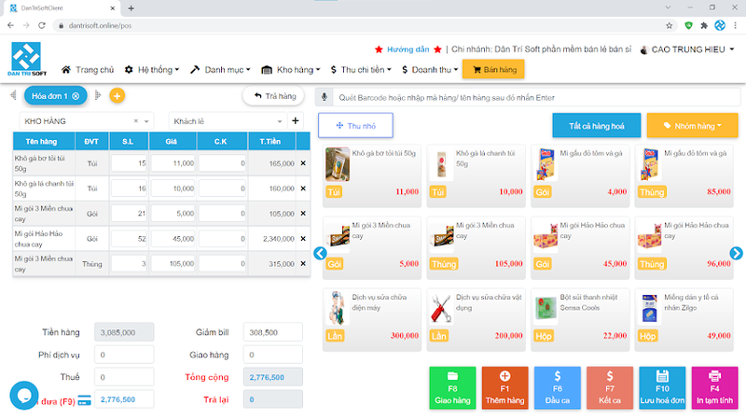
Task: Edit quantity 15 for Khô gà bơ tỏi
Action: 130,163
